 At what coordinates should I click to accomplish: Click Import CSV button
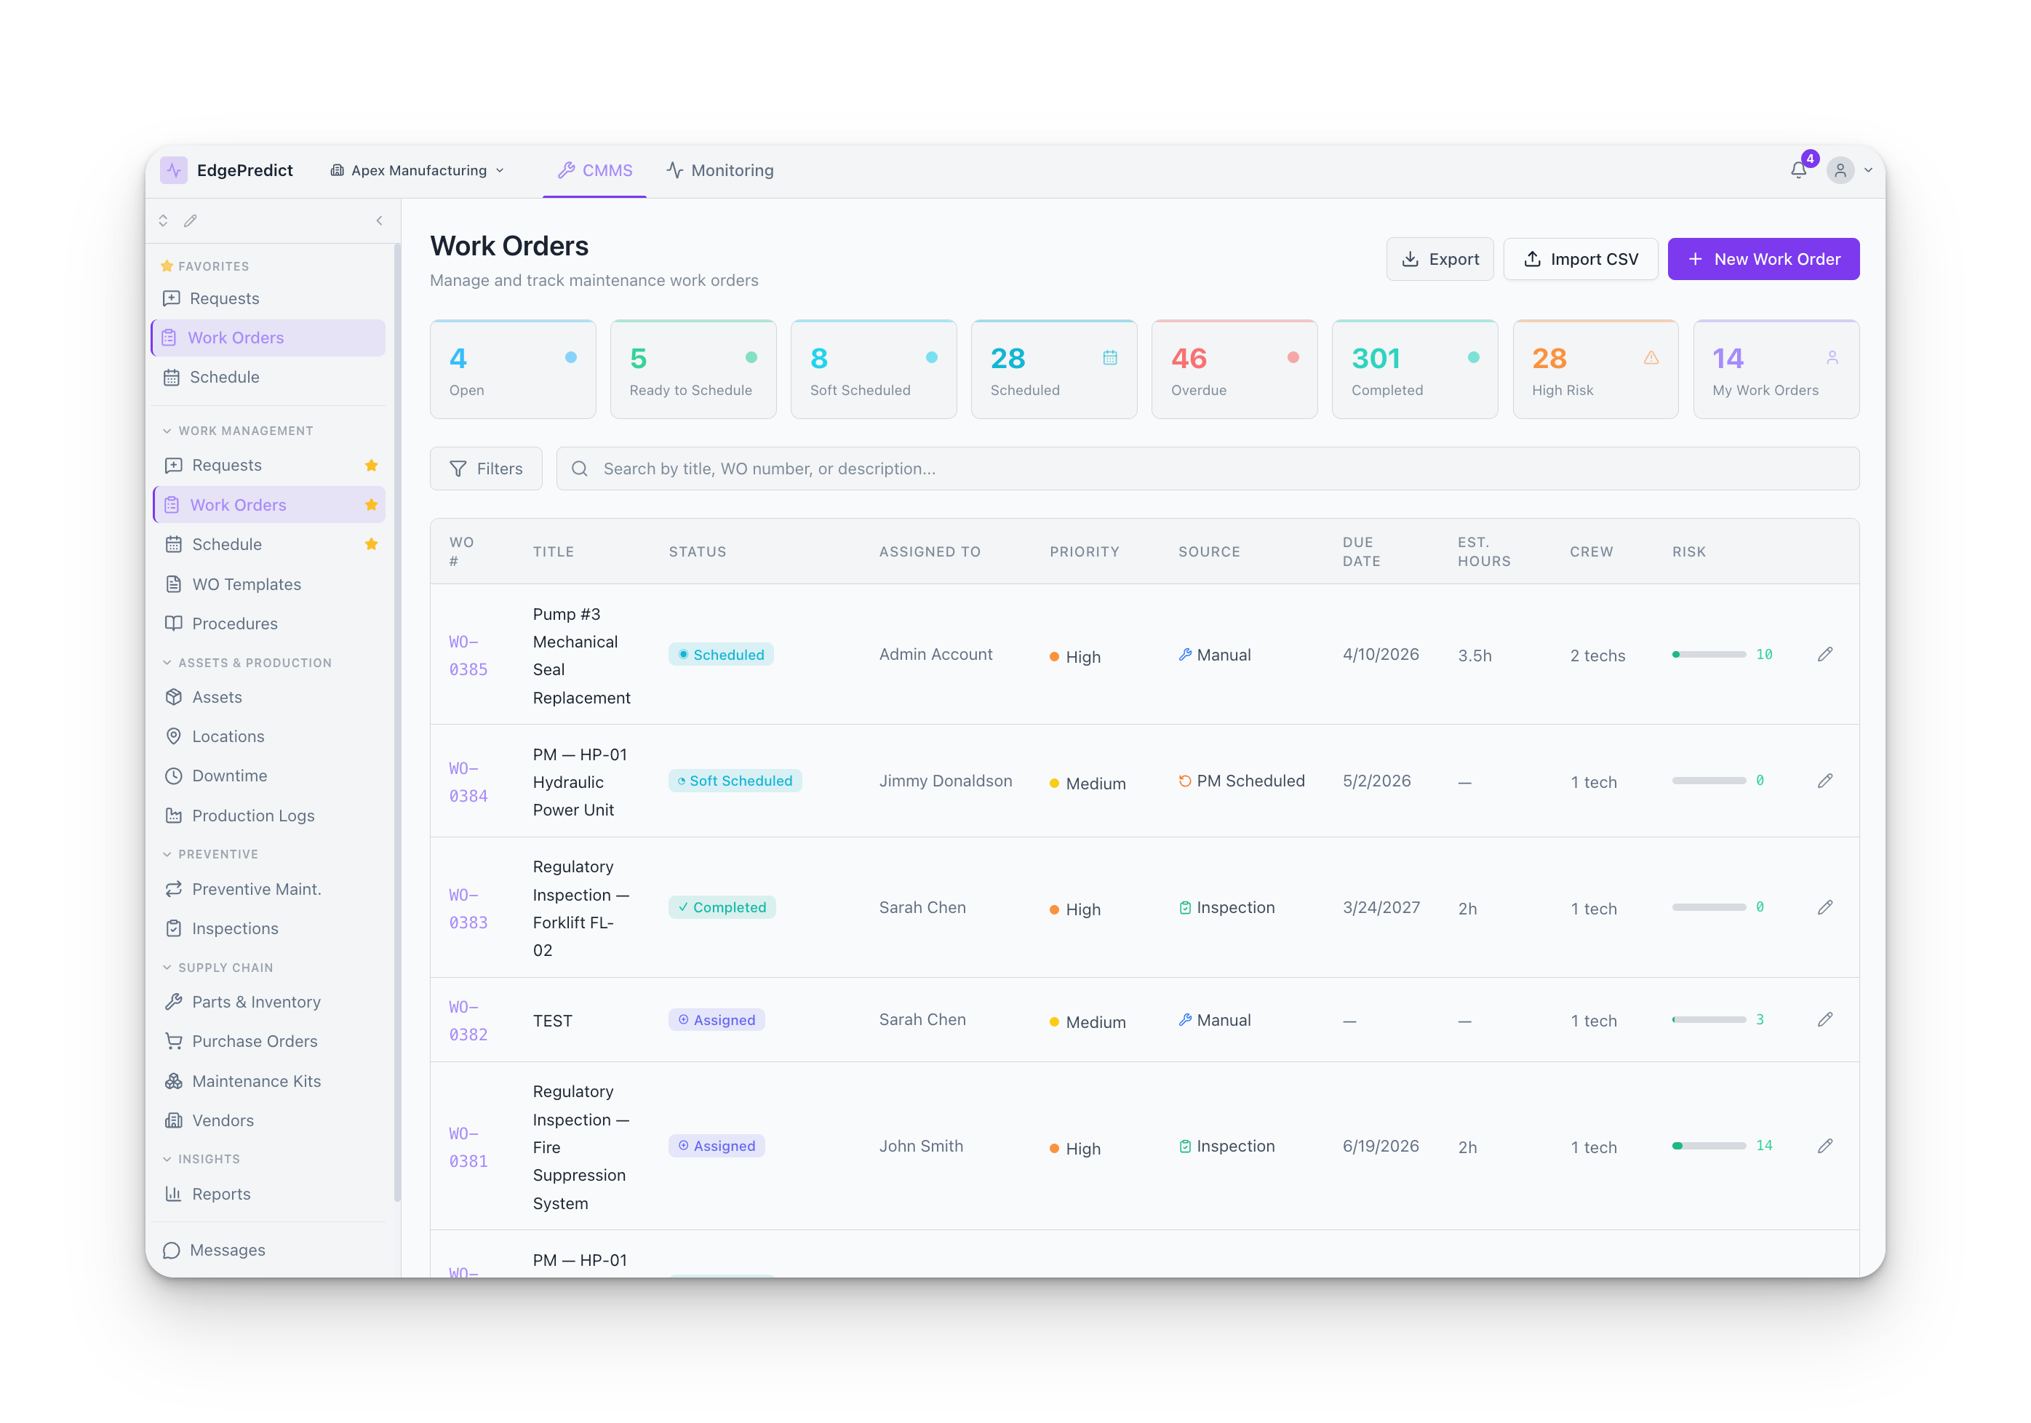[1581, 258]
